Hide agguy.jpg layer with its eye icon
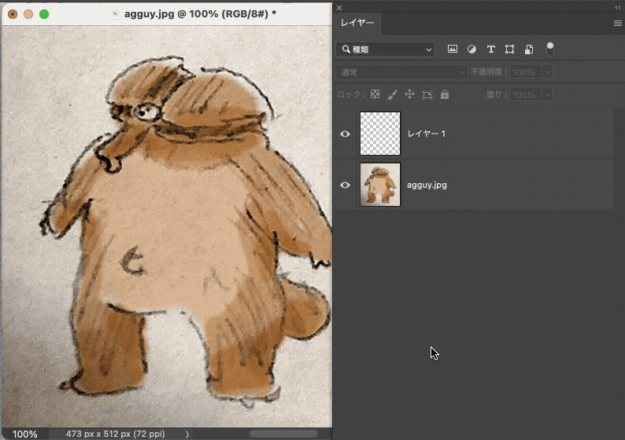The width and height of the screenshot is (625, 440). coord(346,185)
